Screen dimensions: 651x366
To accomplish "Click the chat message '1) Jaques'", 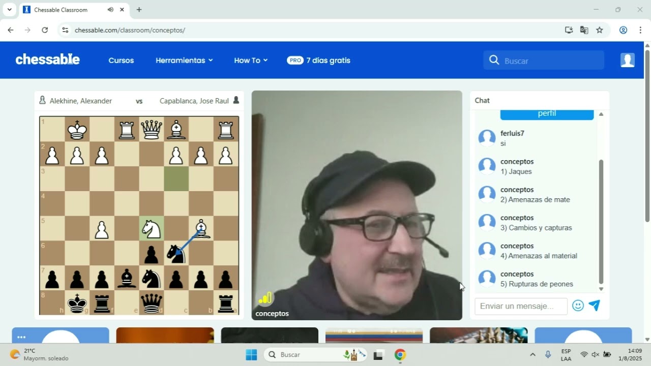I will pyautogui.click(x=516, y=172).
